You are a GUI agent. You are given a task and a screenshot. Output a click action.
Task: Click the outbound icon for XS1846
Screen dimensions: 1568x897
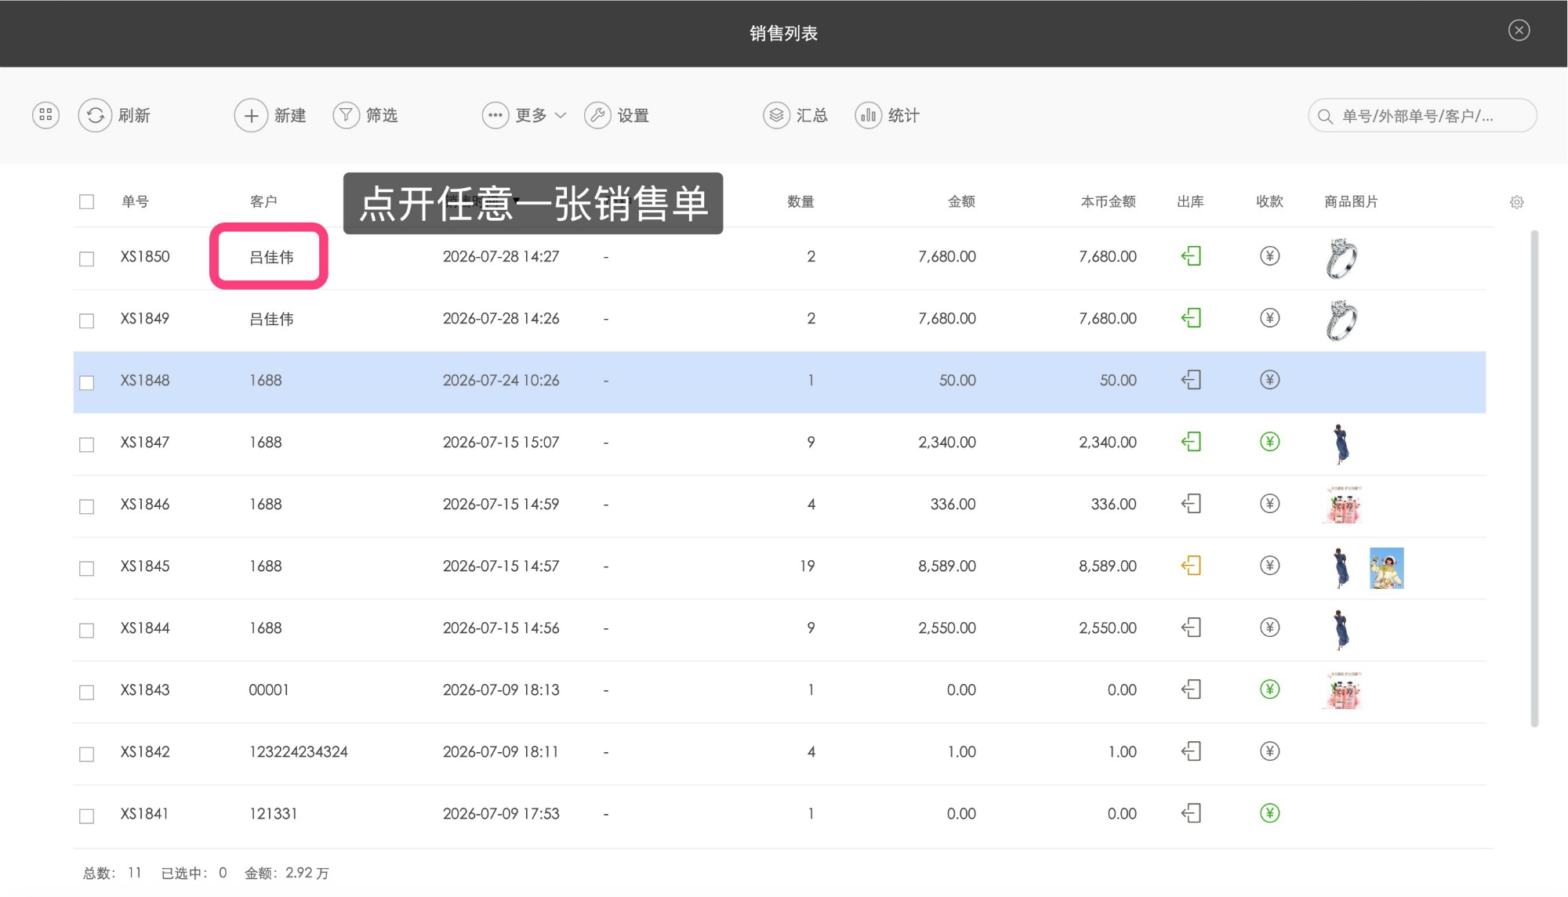tap(1191, 504)
